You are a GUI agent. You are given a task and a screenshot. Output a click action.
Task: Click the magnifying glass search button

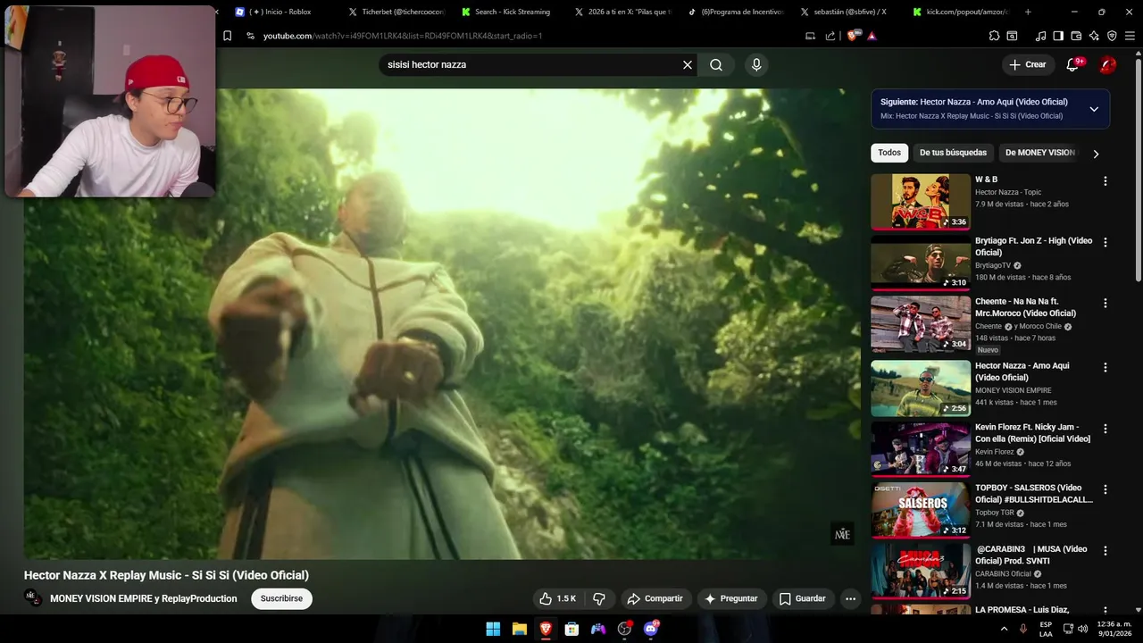click(716, 64)
